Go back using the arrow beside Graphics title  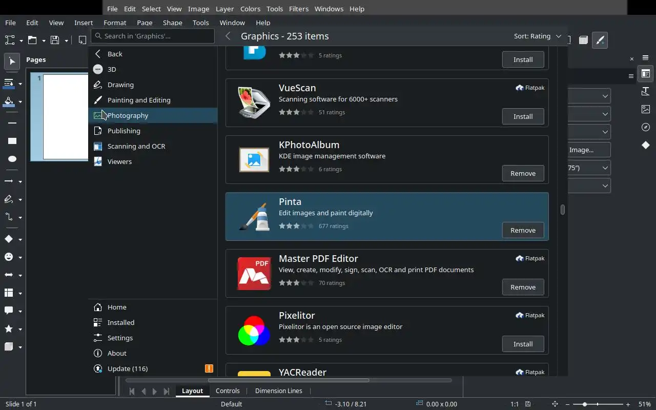point(228,36)
